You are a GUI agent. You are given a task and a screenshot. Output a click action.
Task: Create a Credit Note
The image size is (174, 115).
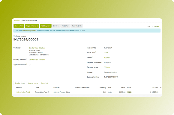(x=65, y=26)
